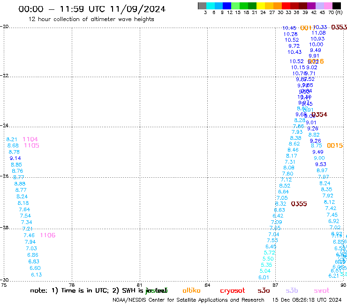Image resolution: width=347 pixels, height=304 pixels.
Task: Click the pink pass label '1104'
Action: click(x=30, y=139)
